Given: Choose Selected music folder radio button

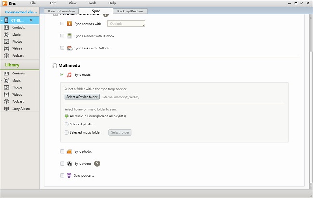Looking at the screenshot, I should [66, 133].
